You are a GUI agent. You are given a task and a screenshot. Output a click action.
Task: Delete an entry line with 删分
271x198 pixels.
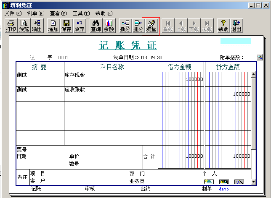[x=138, y=26]
